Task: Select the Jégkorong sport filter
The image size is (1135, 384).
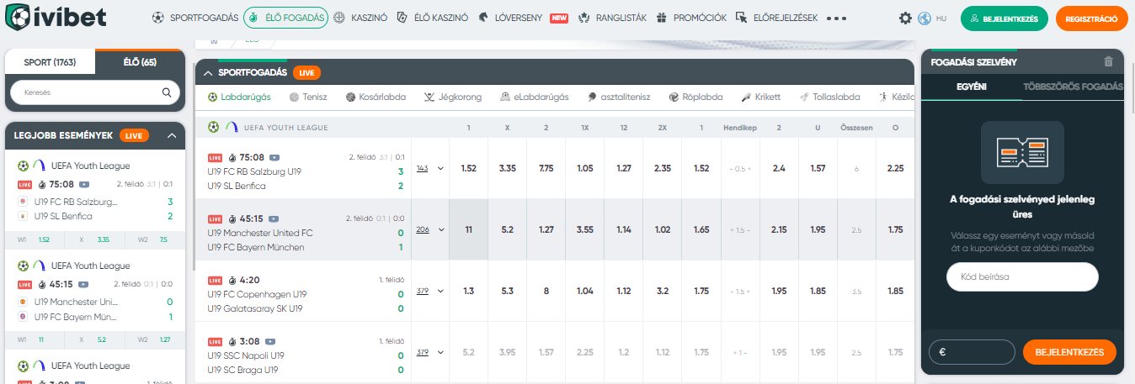Action: click(x=453, y=97)
